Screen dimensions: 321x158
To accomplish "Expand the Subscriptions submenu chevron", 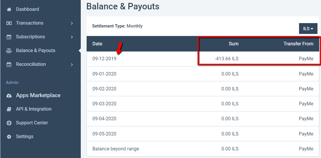I will coord(72,37).
